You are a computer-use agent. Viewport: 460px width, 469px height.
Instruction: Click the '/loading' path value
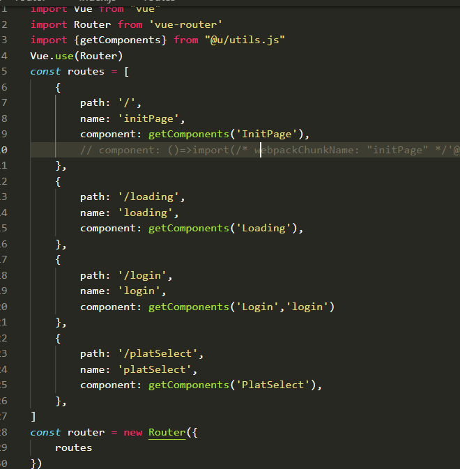148,197
